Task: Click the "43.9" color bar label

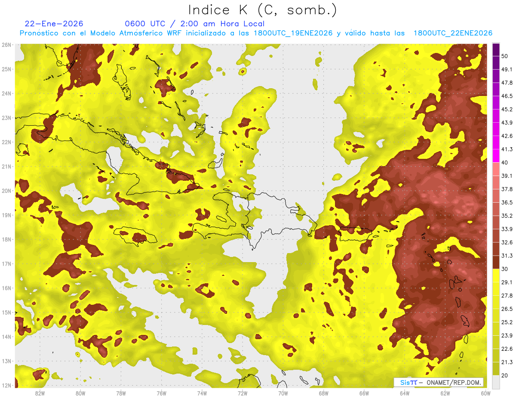Action: click(507, 123)
